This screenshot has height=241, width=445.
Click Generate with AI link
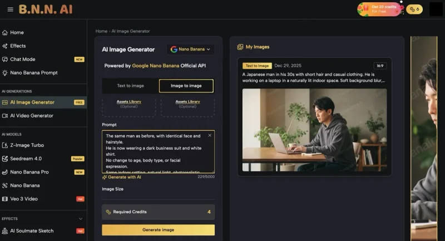point(124,177)
